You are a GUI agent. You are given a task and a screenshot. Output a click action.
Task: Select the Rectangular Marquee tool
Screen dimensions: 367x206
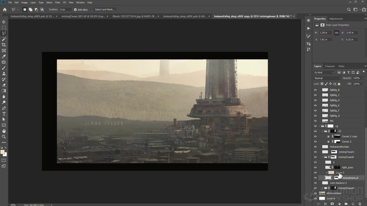[x=4, y=27]
